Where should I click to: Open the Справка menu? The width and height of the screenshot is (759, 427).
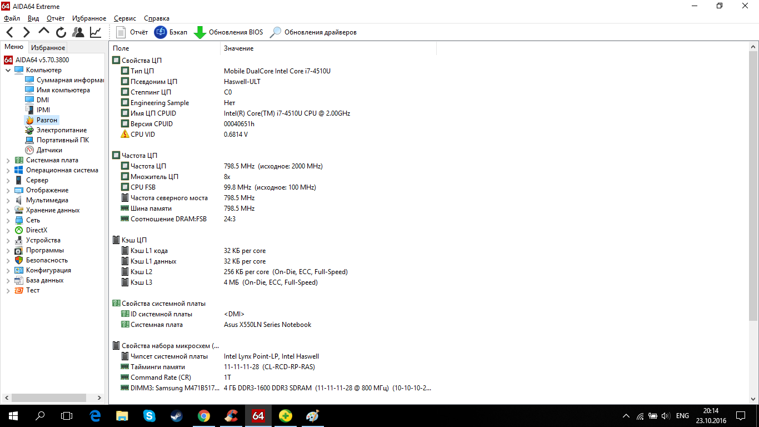(x=157, y=18)
